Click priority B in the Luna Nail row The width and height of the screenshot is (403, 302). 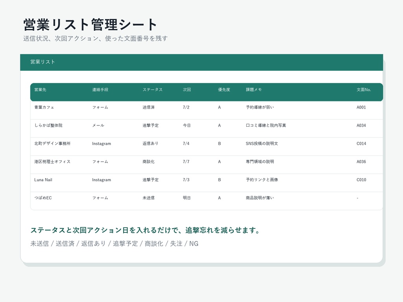[x=220, y=180]
